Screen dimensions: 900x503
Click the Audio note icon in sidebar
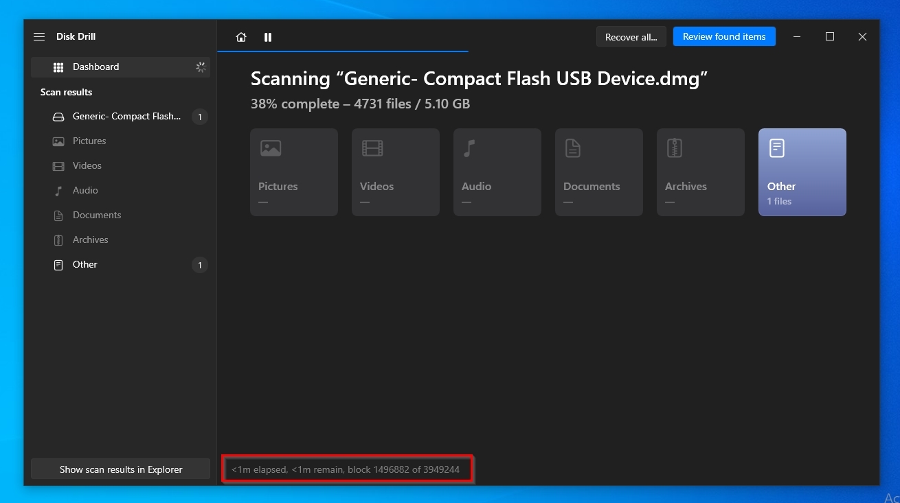[58, 191]
